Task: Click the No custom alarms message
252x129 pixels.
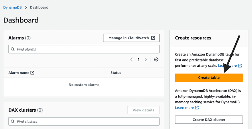Action: pyautogui.click(x=84, y=85)
